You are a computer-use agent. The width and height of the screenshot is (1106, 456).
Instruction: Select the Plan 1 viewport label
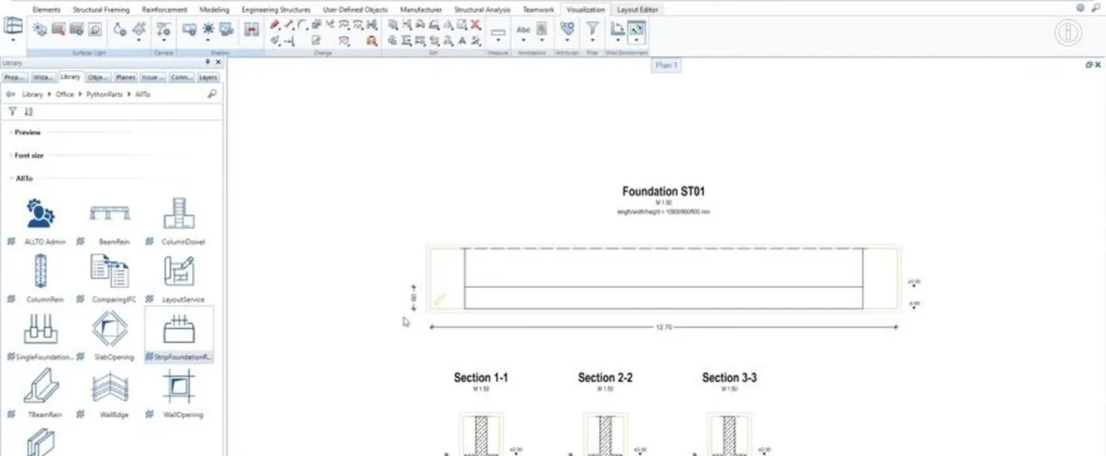click(667, 65)
